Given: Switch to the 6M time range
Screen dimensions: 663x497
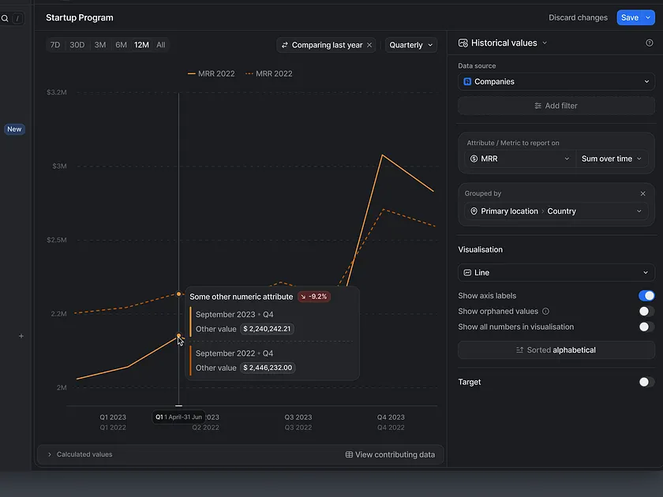Looking at the screenshot, I should point(121,45).
